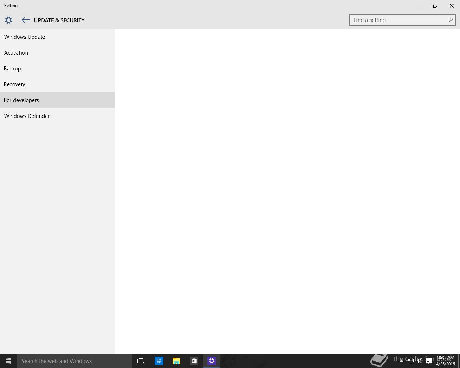Launch the browser globe icon on taskbar

click(158, 361)
